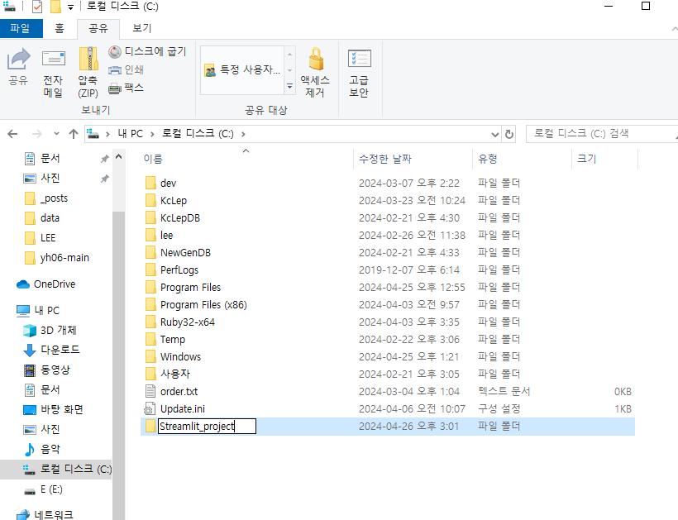Screen dimensions: 678x520
Task: Collapse the ribbon chevron
Action: pyautogui.click(x=674, y=29)
